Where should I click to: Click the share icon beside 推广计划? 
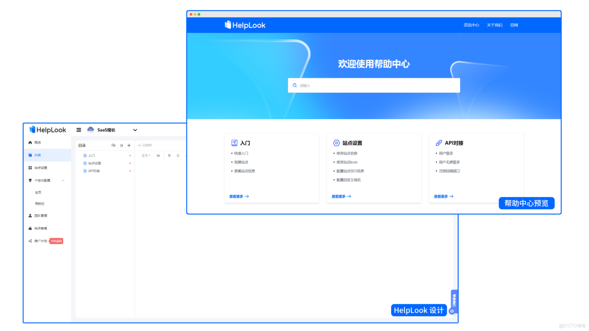(30, 241)
